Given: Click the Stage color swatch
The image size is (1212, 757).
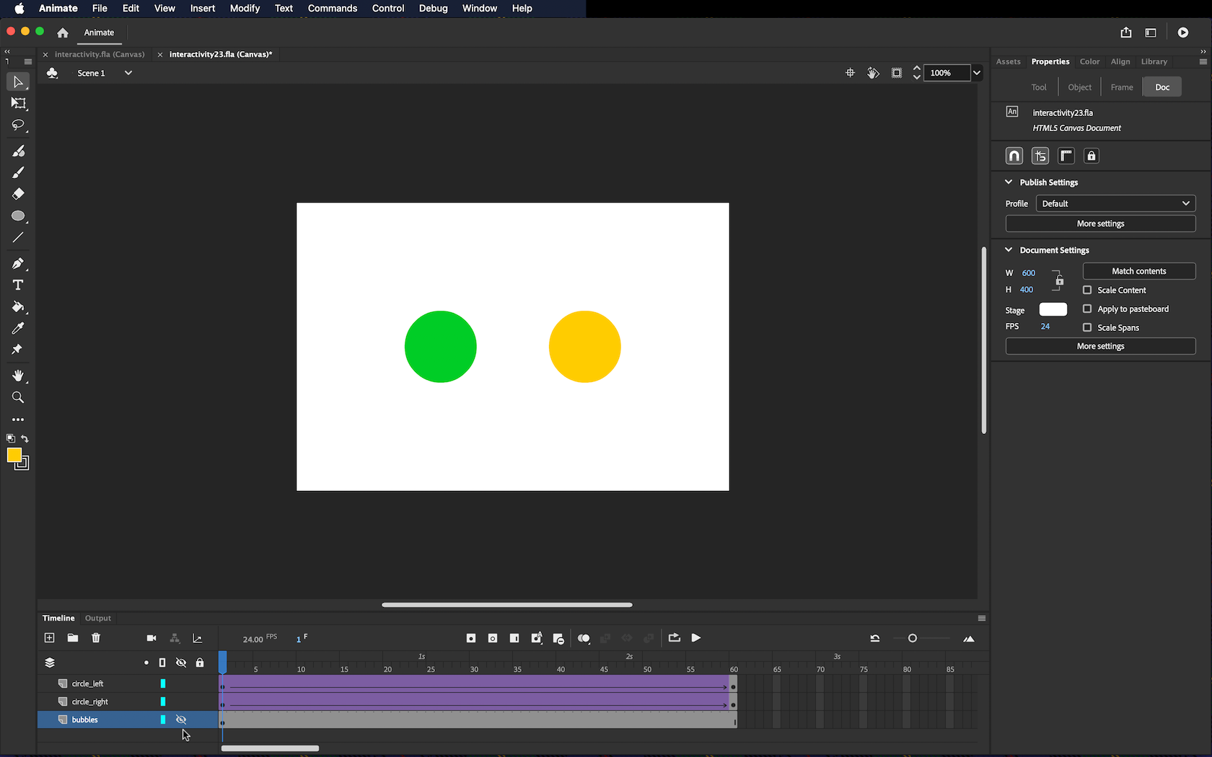Looking at the screenshot, I should point(1053,309).
